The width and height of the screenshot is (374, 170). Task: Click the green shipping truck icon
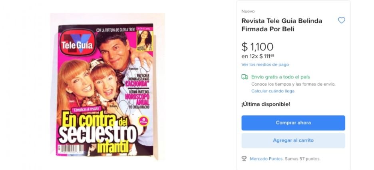coord(245,77)
